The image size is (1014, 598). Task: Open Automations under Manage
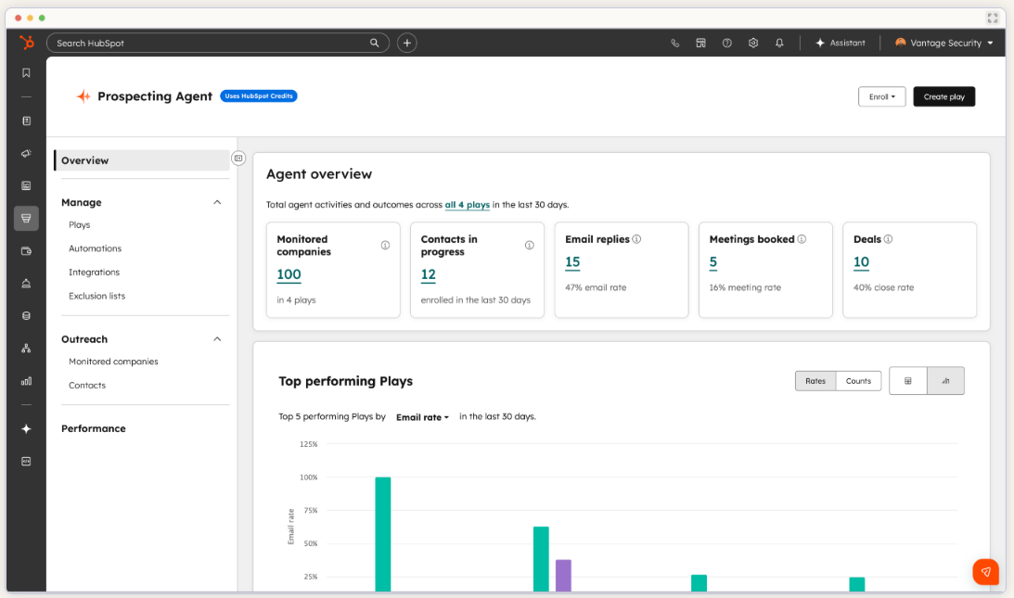(x=95, y=248)
